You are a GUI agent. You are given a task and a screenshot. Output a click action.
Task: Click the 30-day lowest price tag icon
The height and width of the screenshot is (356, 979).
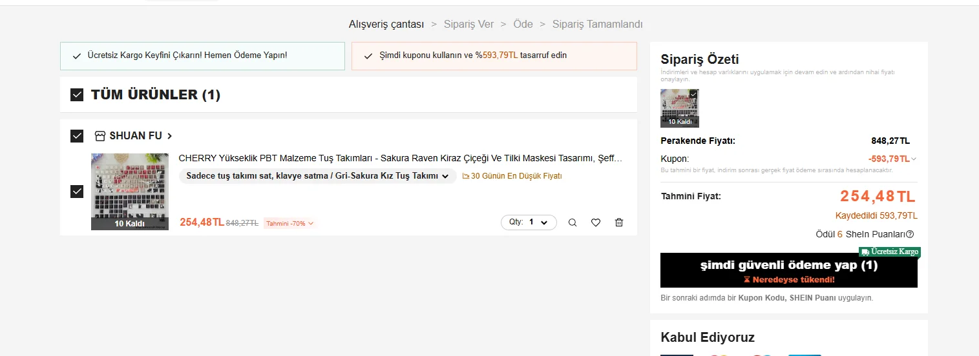coord(465,176)
